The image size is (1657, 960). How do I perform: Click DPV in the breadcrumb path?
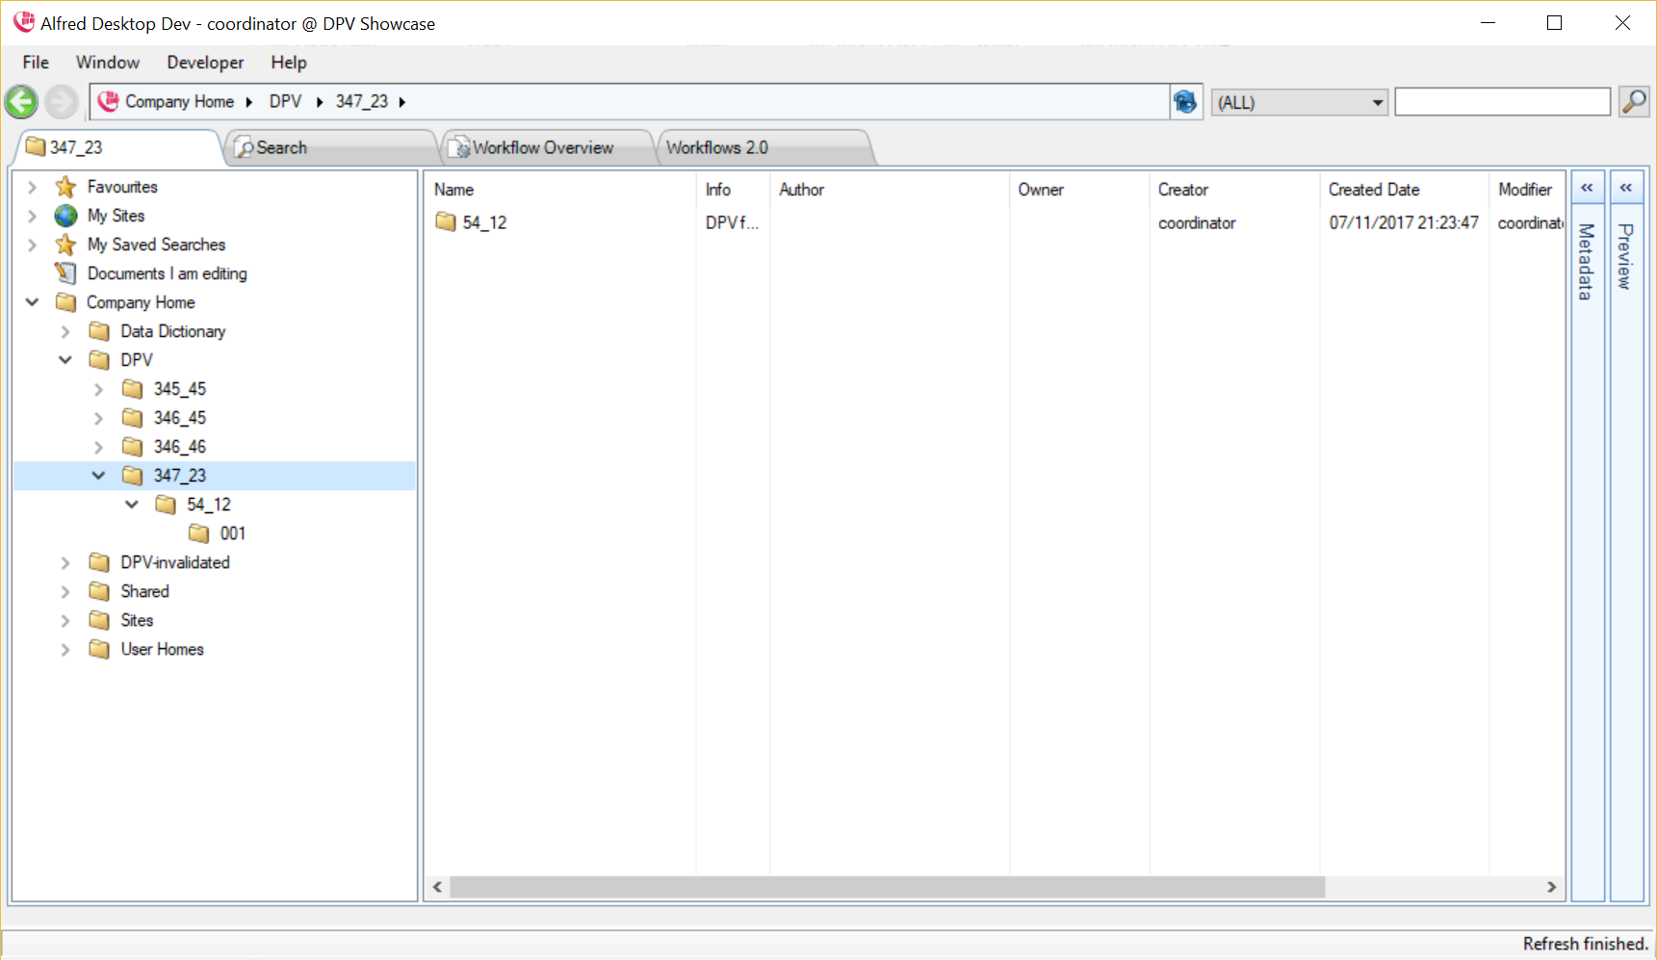(285, 101)
